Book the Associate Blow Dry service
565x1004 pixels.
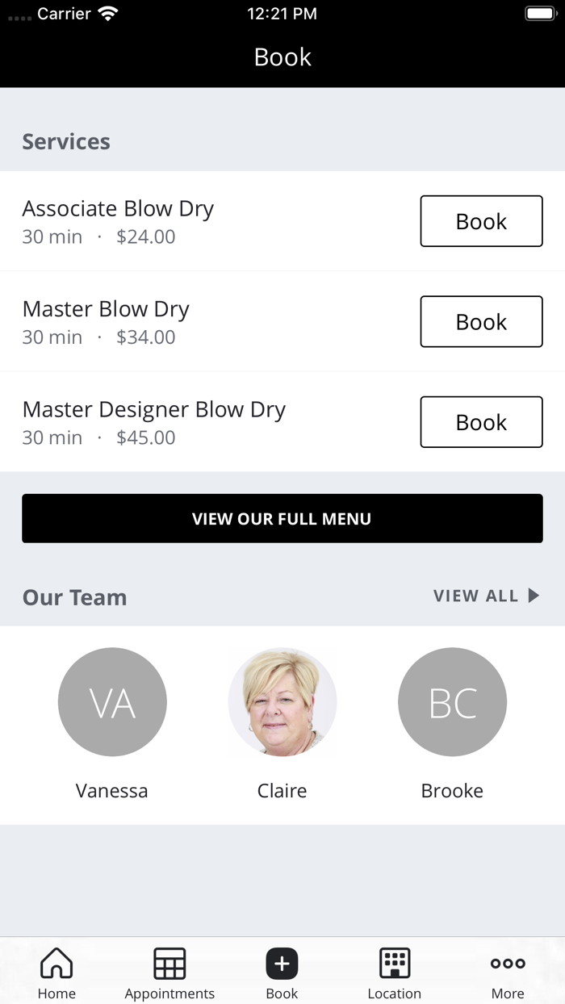click(481, 221)
